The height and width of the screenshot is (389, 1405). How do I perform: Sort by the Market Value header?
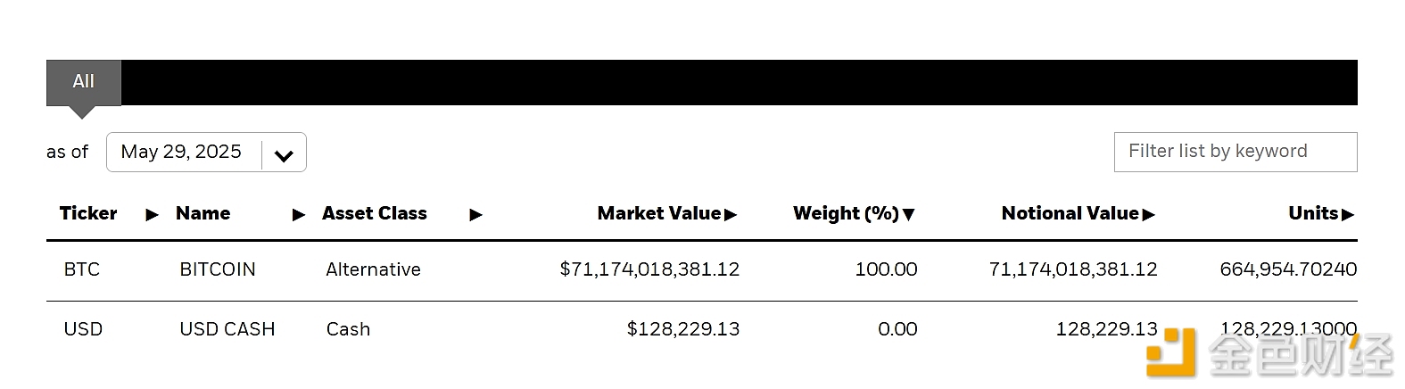(658, 214)
